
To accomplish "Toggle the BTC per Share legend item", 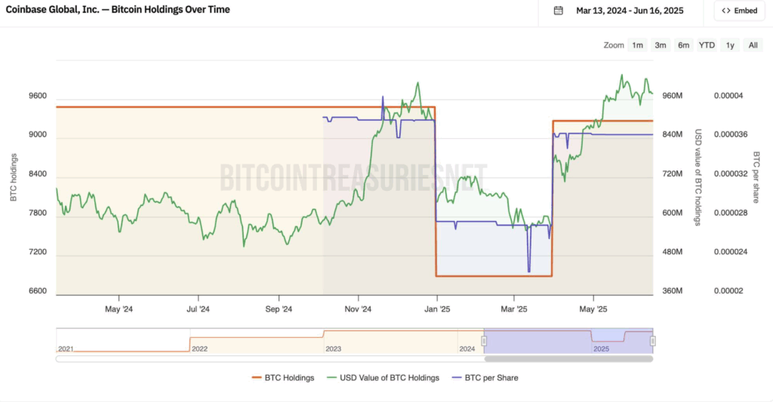I will click(485, 378).
